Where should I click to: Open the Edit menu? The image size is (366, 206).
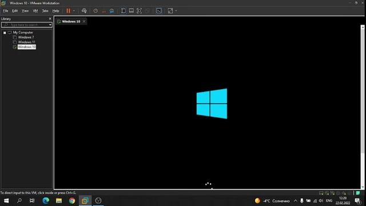[x=15, y=11]
